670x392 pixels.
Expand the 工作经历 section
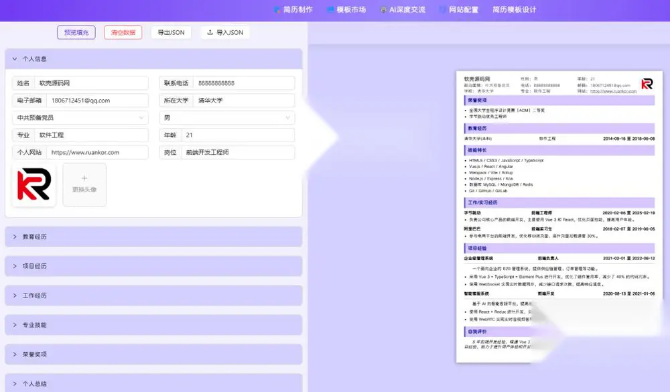(x=154, y=296)
